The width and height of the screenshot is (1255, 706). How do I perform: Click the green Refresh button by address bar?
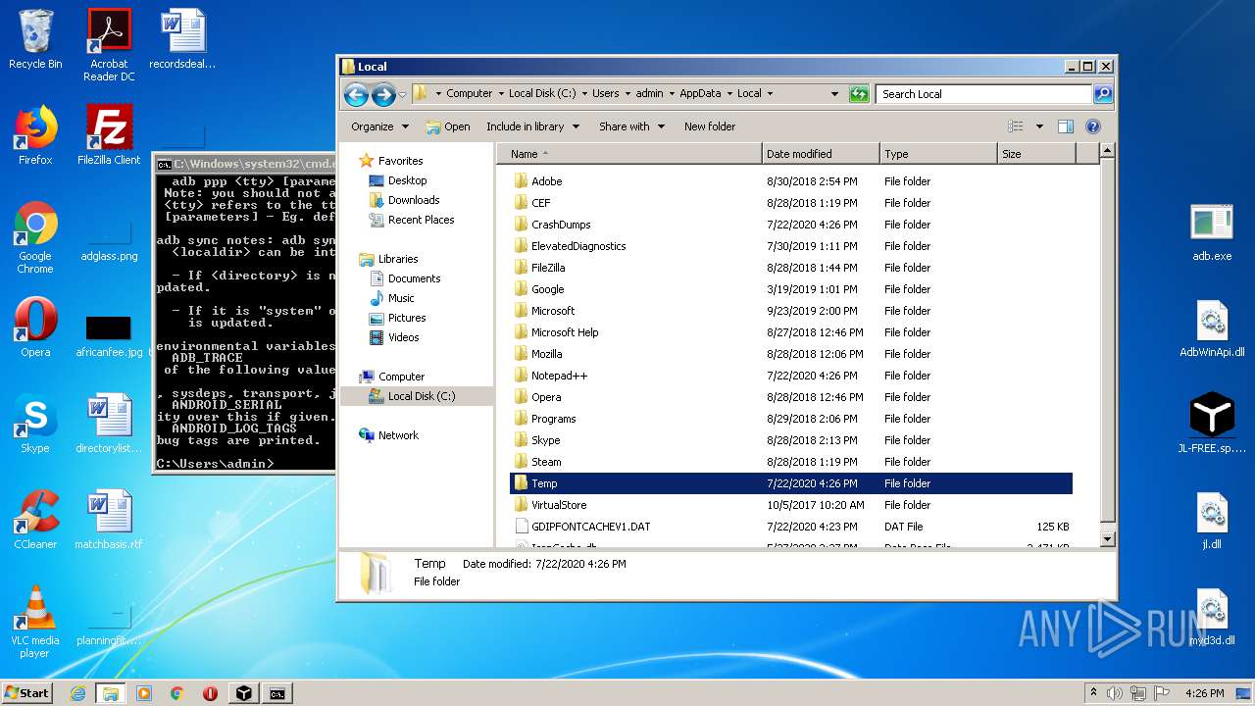click(859, 94)
